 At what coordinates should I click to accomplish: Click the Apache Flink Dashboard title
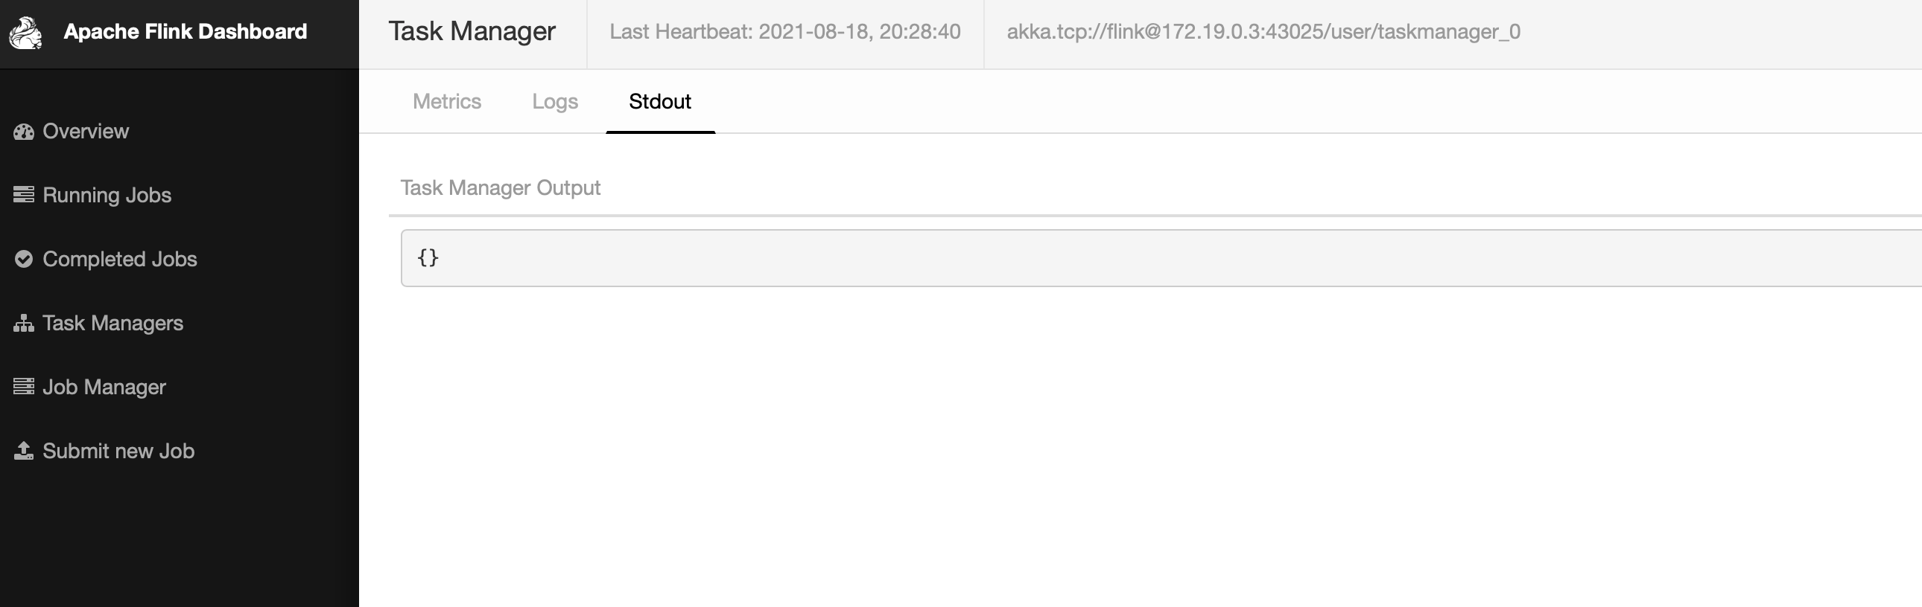coord(185,31)
